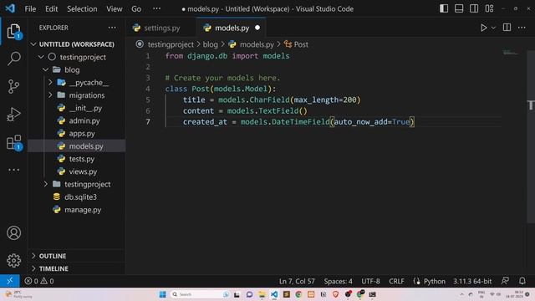Image resolution: width=535 pixels, height=301 pixels.
Task: Change encoding via UTF-8
Action: point(370,281)
